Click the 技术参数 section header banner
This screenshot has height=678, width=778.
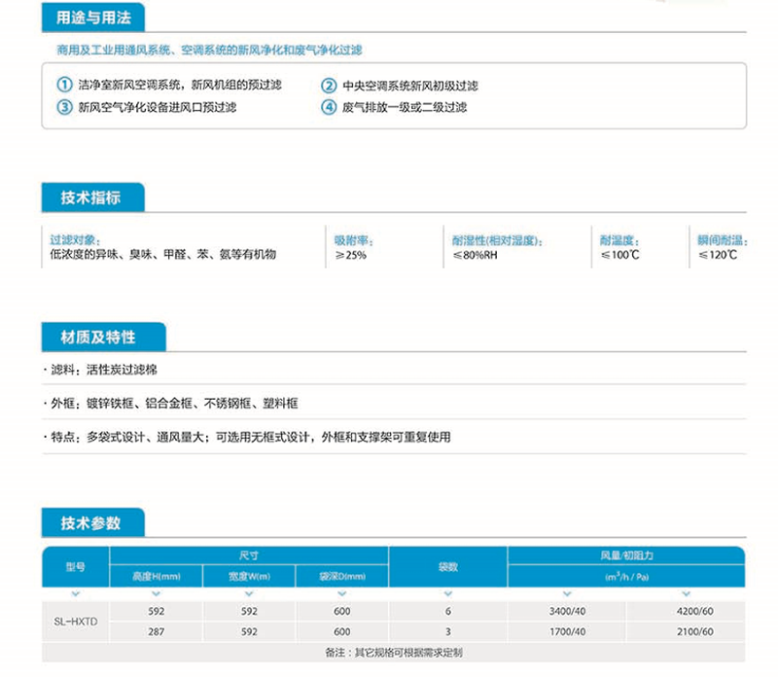(x=89, y=521)
